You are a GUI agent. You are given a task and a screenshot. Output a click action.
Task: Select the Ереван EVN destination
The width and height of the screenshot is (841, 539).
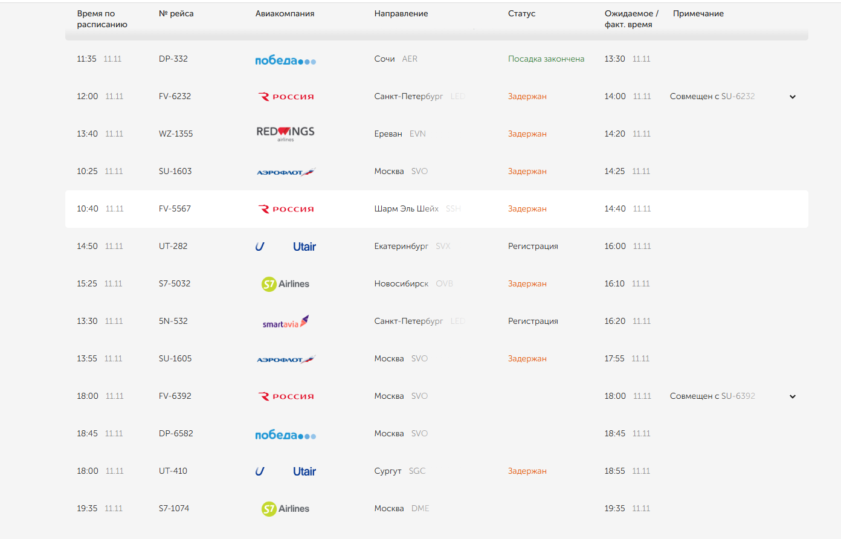pyautogui.click(x=399, y=134)
